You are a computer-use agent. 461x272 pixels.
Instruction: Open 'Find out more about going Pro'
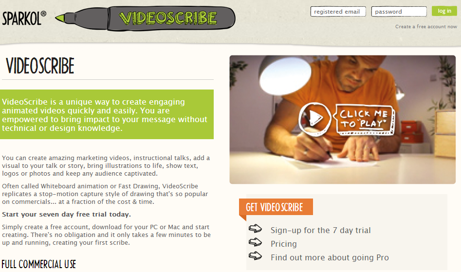330,257
